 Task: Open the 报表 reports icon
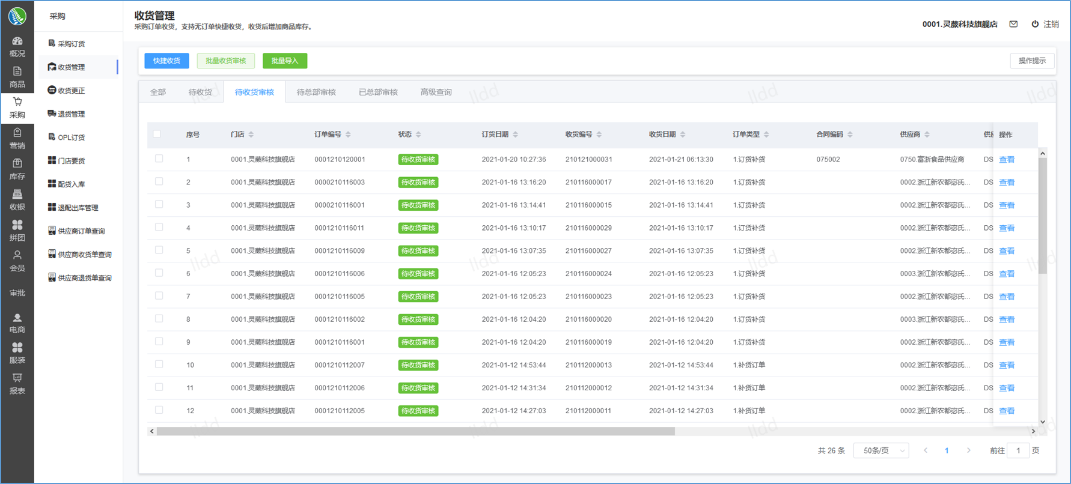click(17, 378)
